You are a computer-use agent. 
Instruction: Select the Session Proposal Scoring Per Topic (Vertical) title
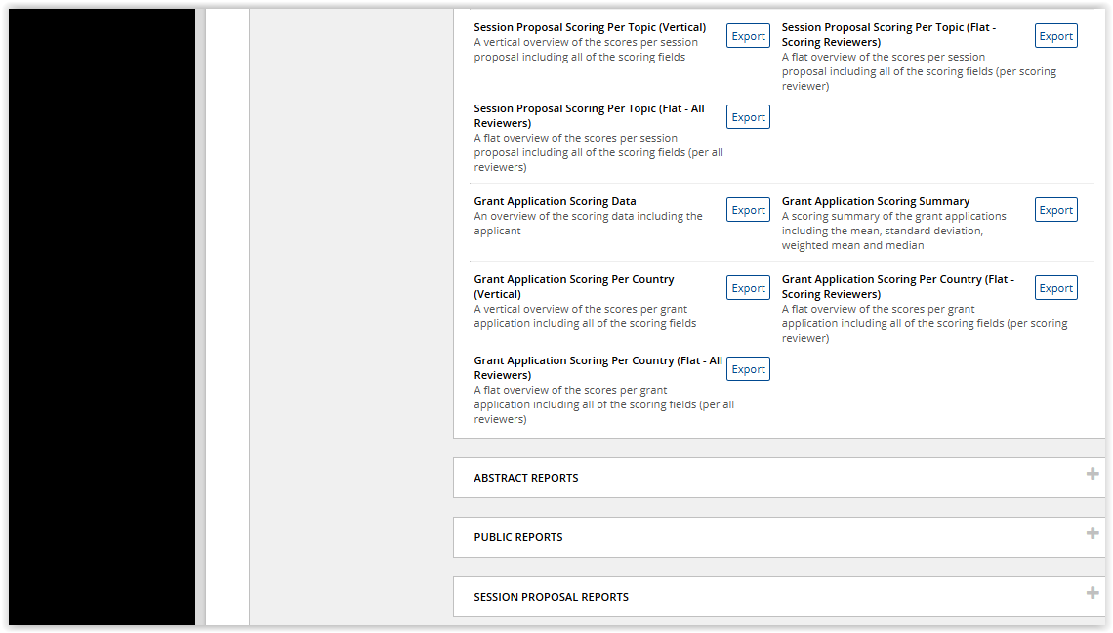coord(590,26)
